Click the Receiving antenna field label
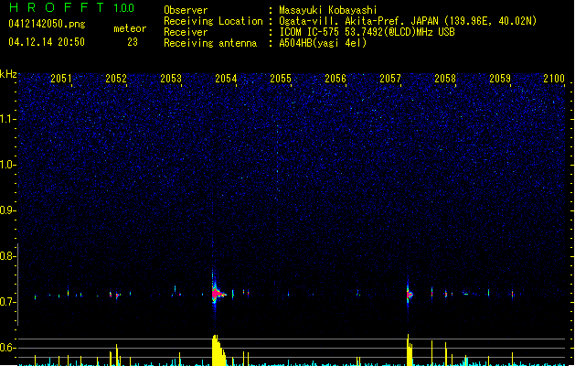This screenshot has width=575, height=366. pyautogui.click(x=210, y=43)
